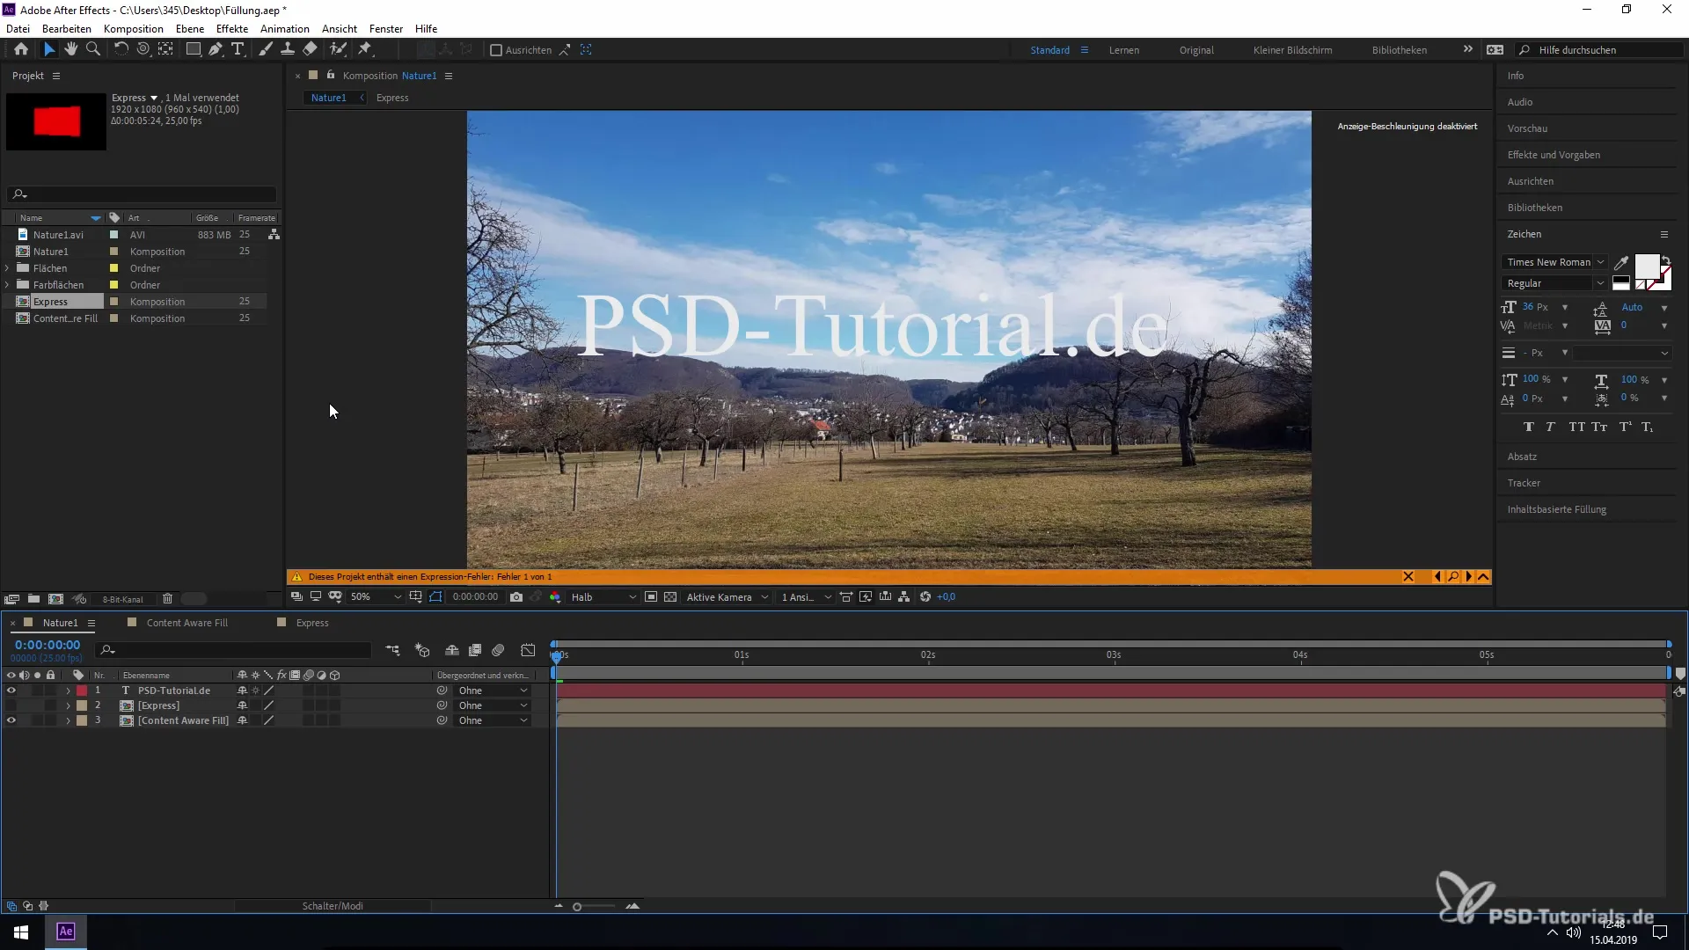Expand the Flächen folder
The width and height of the screenshot is (1689, 950).
pos(8,268)
